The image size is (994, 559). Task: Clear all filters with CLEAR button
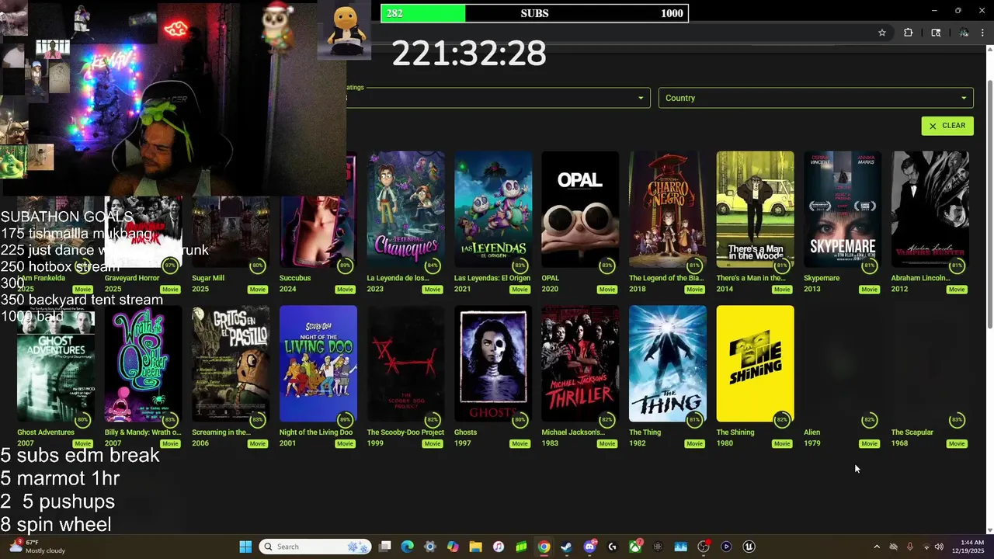click(947, 126)
